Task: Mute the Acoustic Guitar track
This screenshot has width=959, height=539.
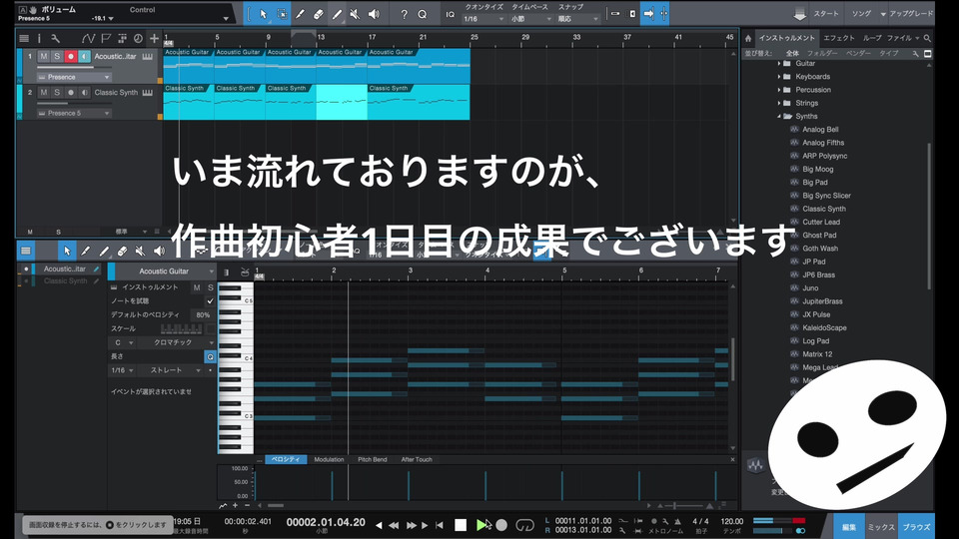Action: 43,56
